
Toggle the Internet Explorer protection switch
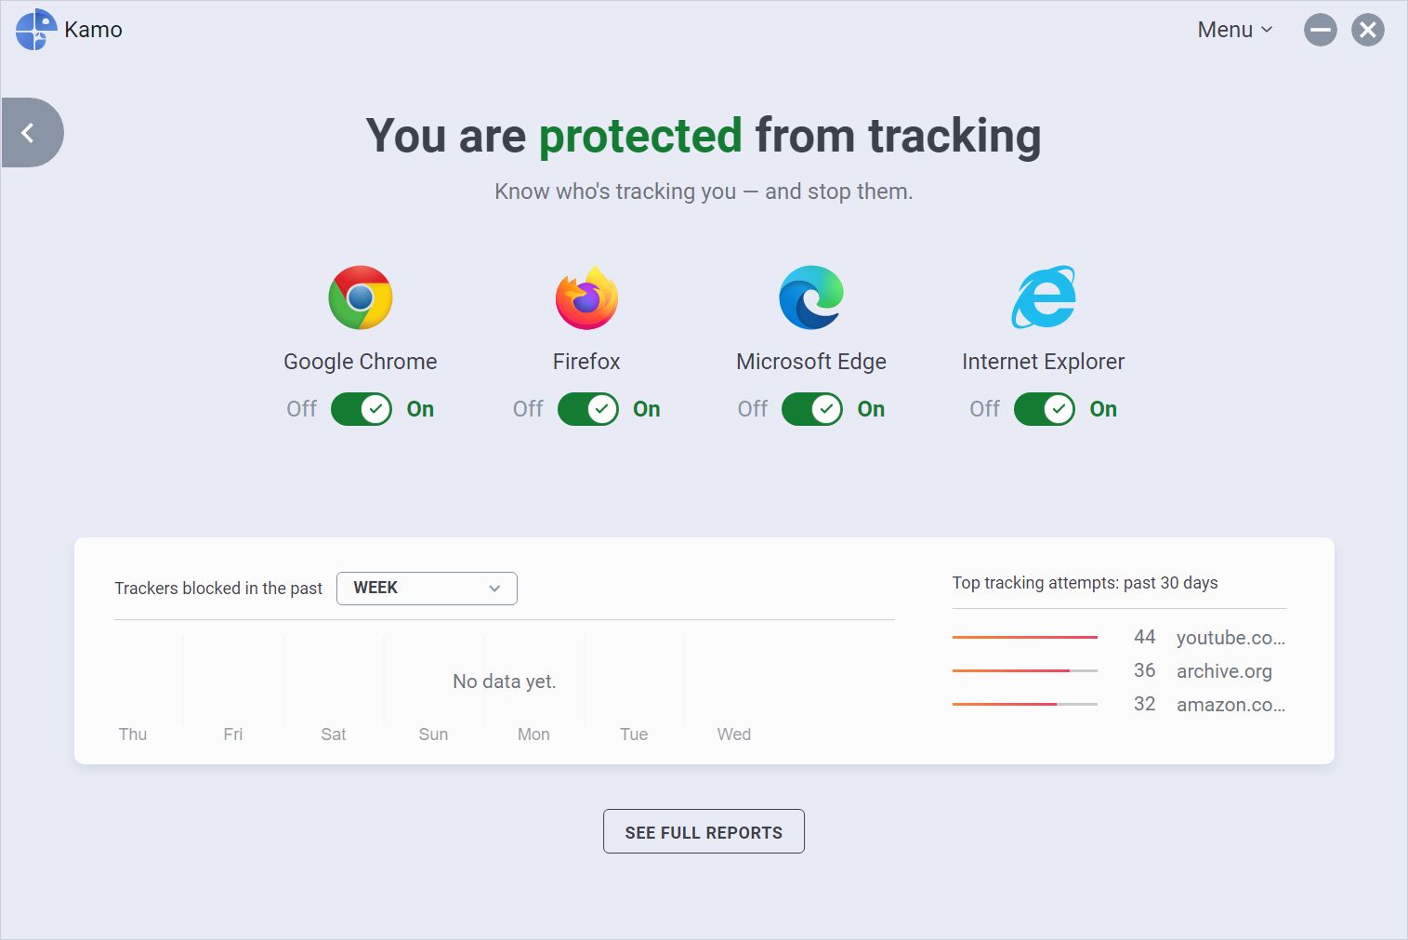pyautogui.click(x=1043, y=409)
